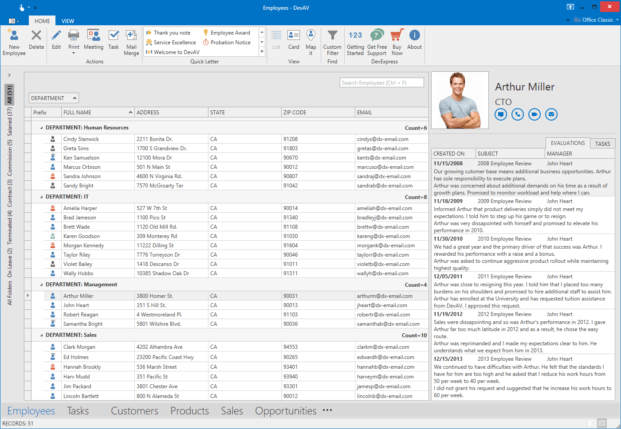Open the Mail Merge tool

coord(131,43)
